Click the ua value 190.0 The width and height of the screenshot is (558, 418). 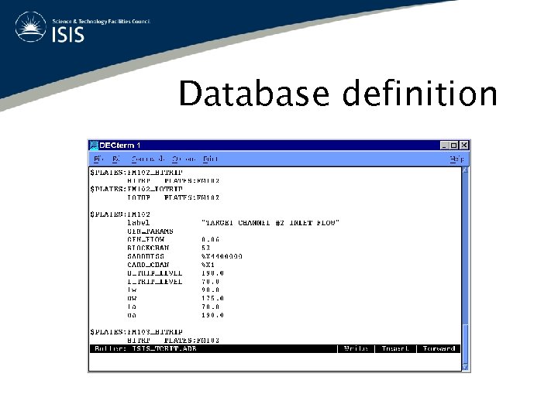click(x=212, y=315)
